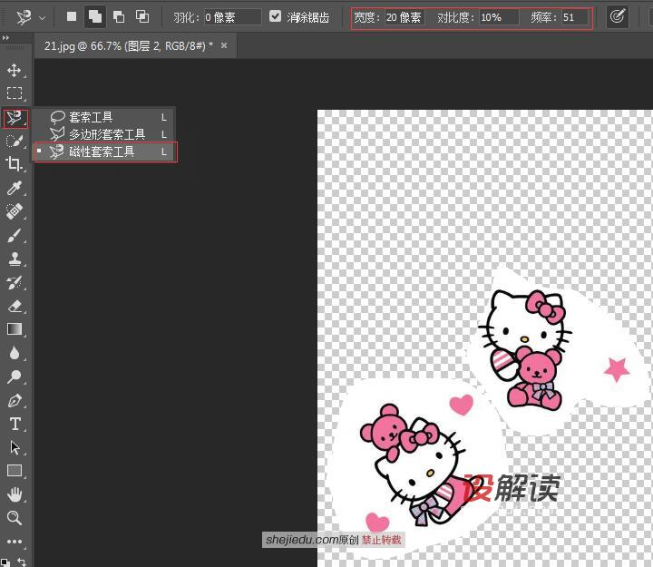This screenshot has height=567, width=653.
Task: Select the Crop tool
Action: (x=15, y=164)
